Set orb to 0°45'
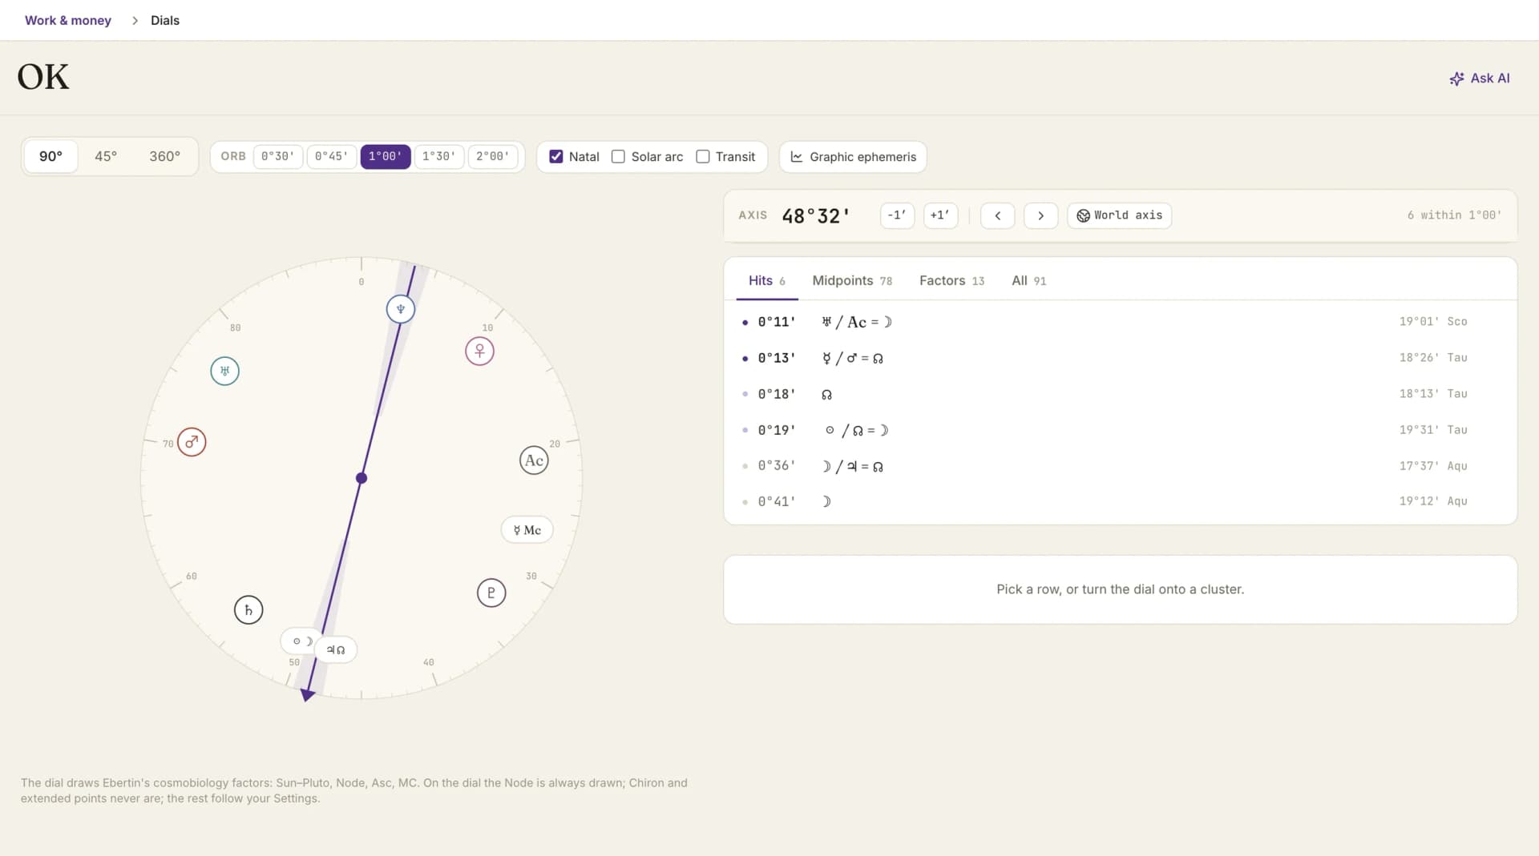 pyautogui.click(x=332, y=156)
